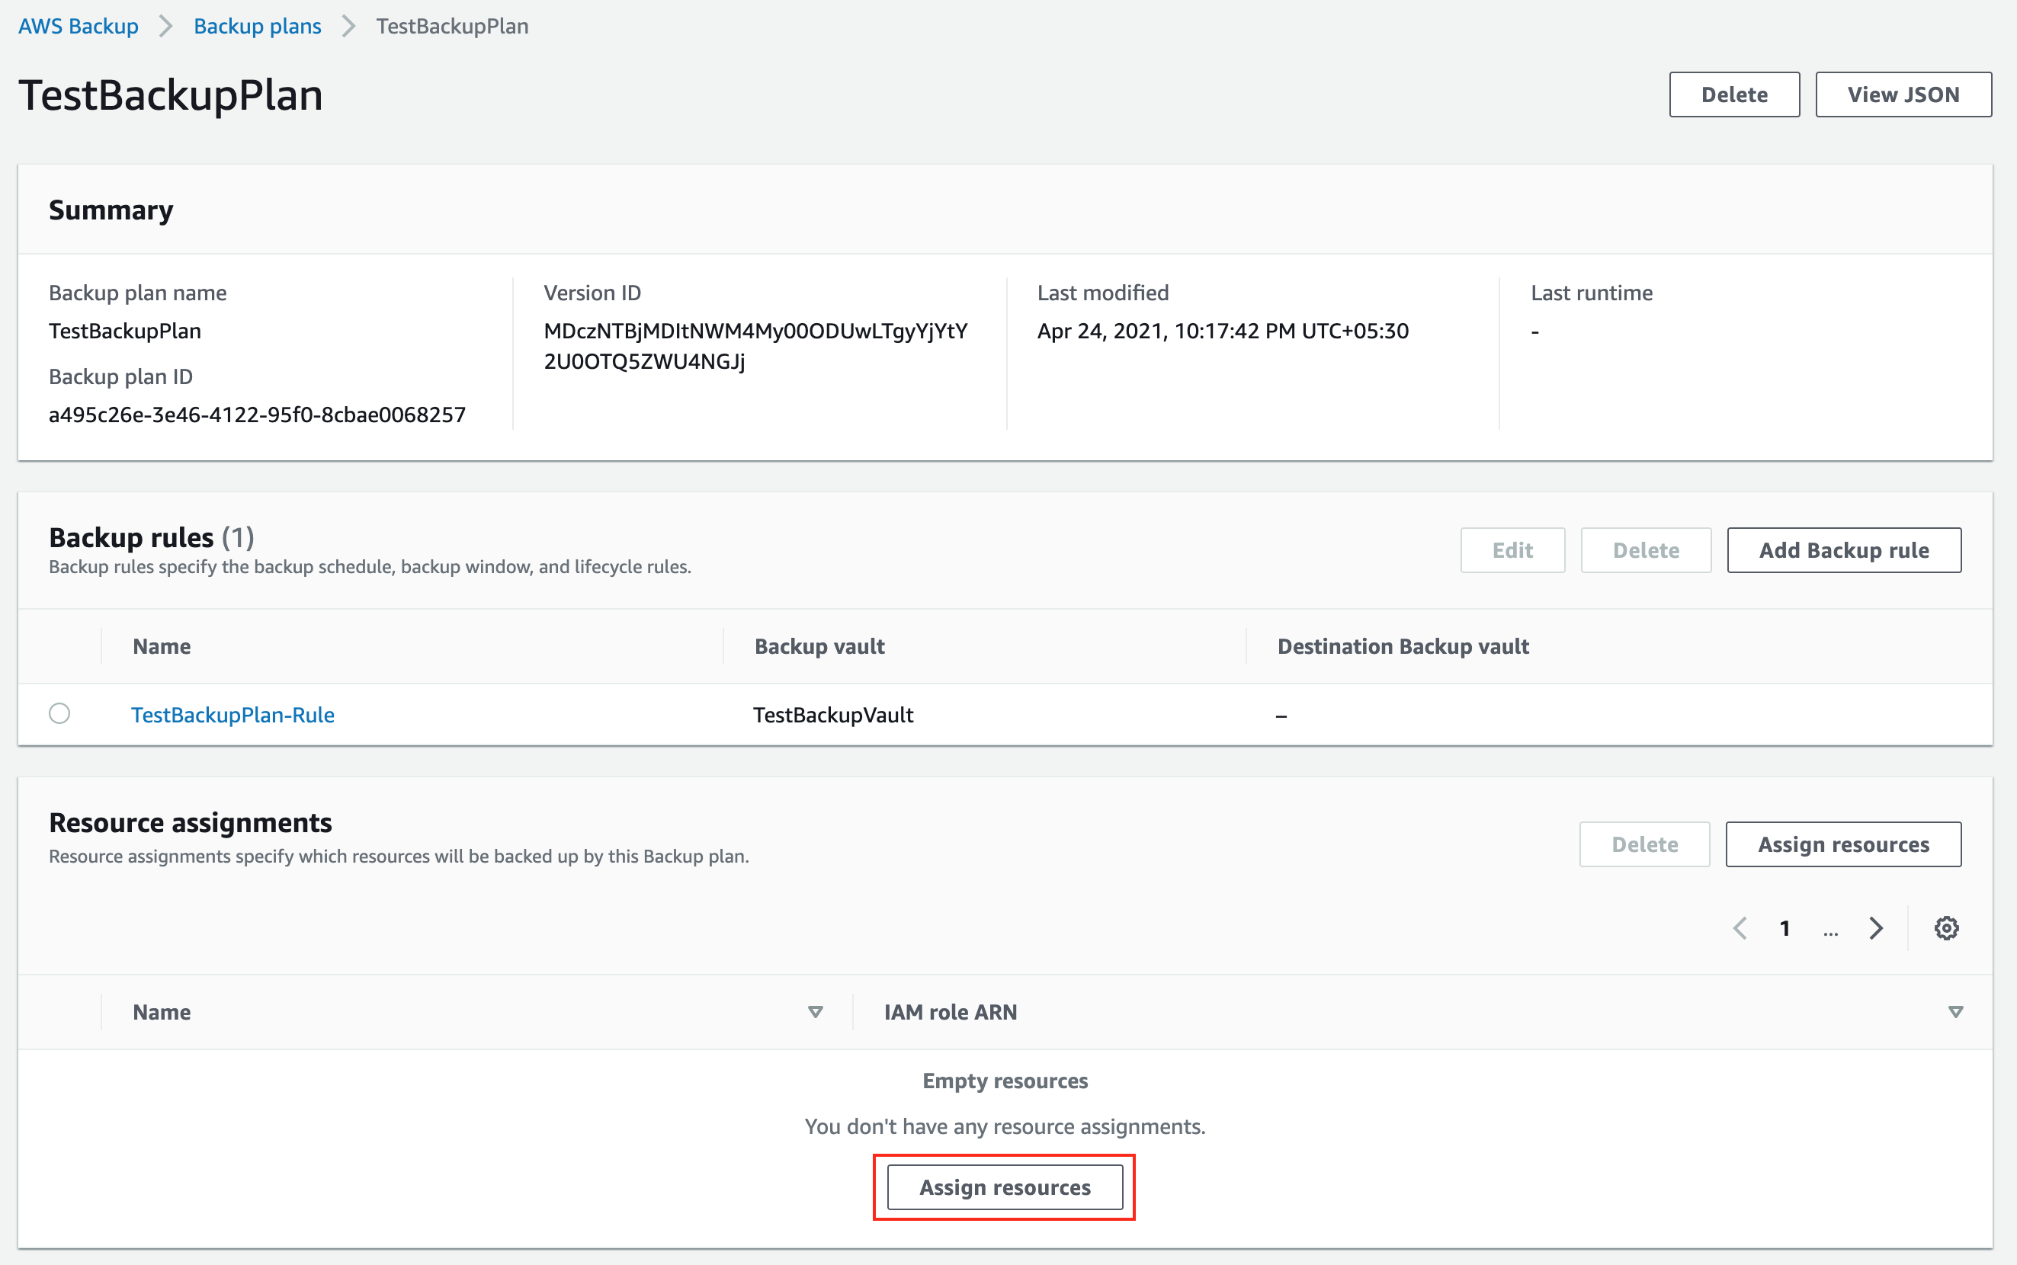Click the Backup plan name value TestBackupPlan

(125, 331)
